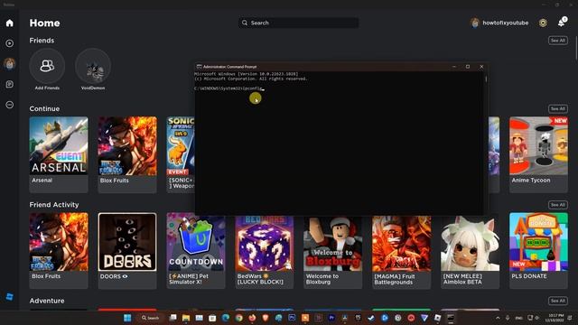Open the network and volume tray icons
Viewport: 578px width, 325px height.
tap(533, 318)
